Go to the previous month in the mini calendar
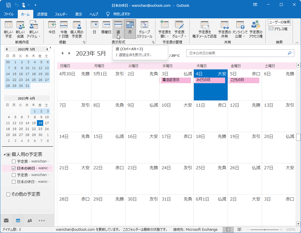Image resolution: width=301 pixels, height=233 pixels. [x=6, y=49]
